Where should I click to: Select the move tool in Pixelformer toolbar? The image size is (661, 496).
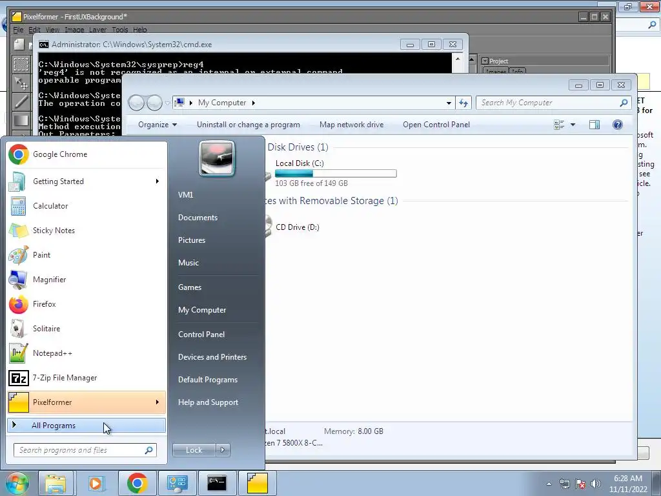21,83
